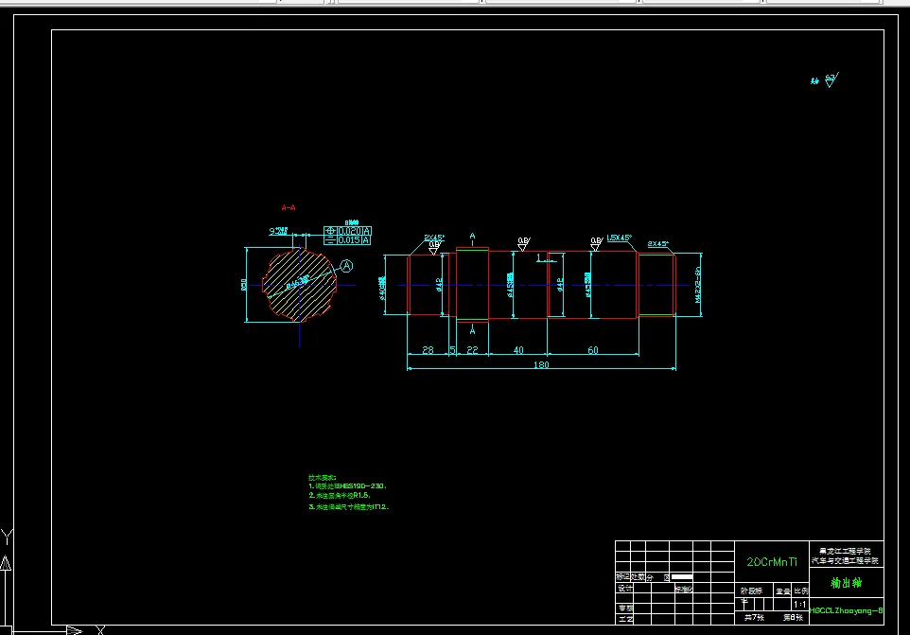910x635 pixels.
Task: Click the 第8张 sheet number cell
Action: [x=792, y=618]
